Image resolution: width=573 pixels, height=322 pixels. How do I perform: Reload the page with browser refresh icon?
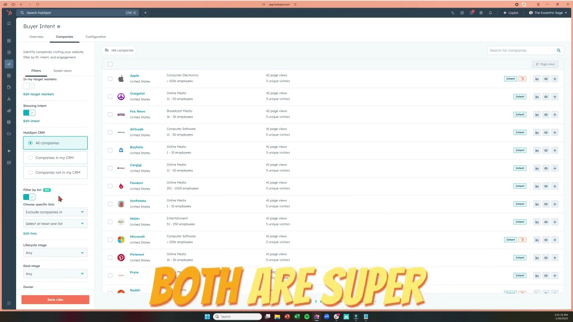coord(37,4)
